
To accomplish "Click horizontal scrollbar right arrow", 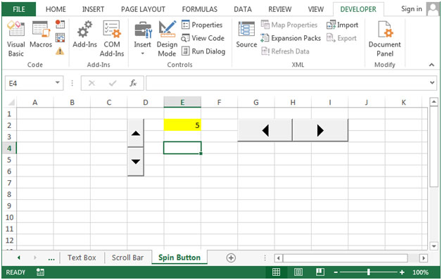I will [423, 257].
